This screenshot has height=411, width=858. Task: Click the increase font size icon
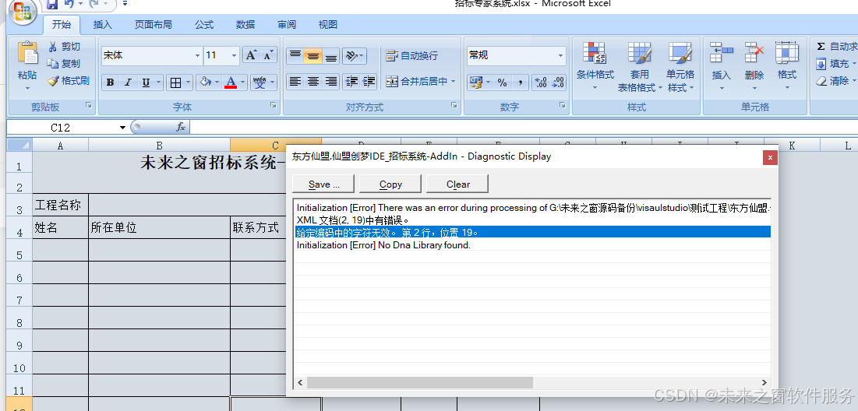pos(251,55)
